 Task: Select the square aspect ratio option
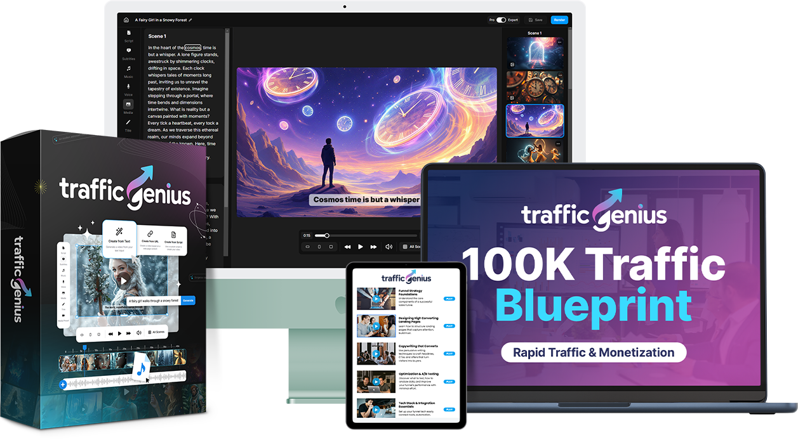click(331, 247)
